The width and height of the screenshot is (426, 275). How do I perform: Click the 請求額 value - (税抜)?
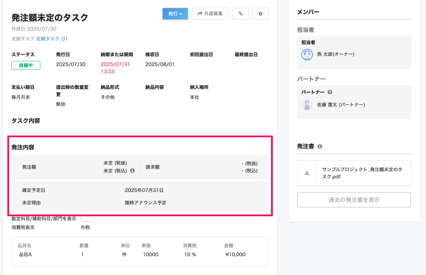(x=249, y=163)
